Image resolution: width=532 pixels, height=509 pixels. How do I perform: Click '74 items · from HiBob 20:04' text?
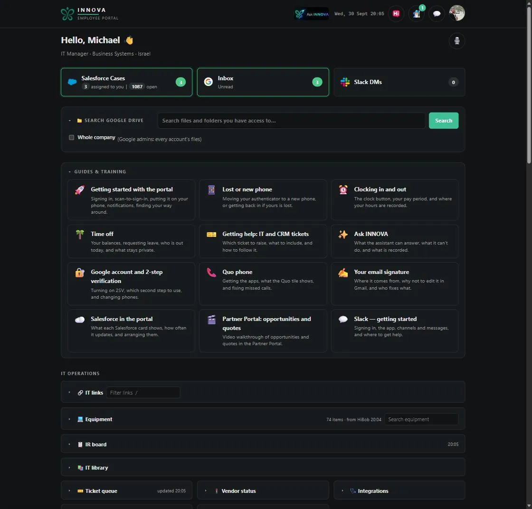pos(353,419)
